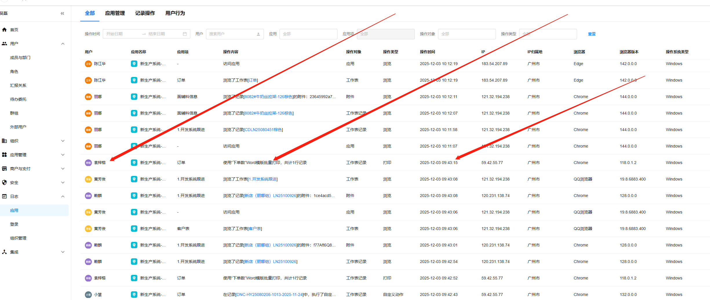The height and width of the screenshot is (300, 710).
Task: Click the storefront icon for 商户与支付
Action: point(4,169)
